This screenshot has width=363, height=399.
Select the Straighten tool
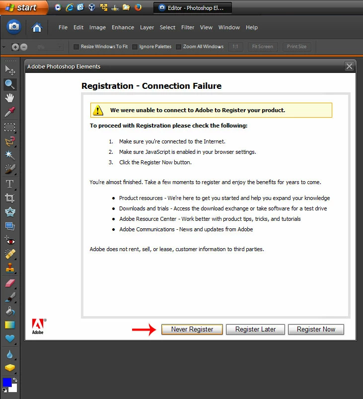pos(10,226)
